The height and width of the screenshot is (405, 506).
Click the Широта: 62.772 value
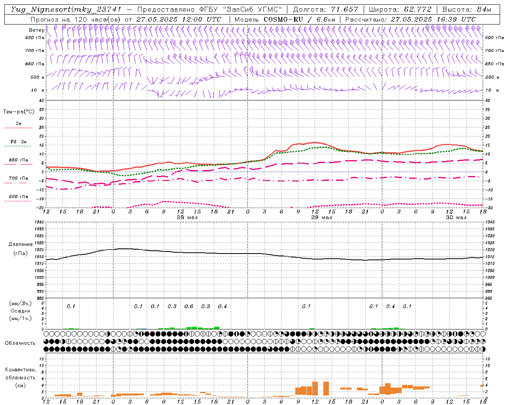pyautogui.click(x=400, y=9)
